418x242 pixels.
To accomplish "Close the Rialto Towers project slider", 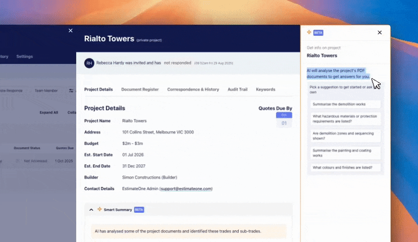I will point(71,31).
